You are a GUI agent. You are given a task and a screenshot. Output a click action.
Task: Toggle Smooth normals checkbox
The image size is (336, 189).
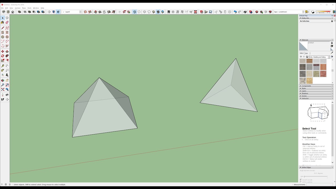[x=301, y=180]
